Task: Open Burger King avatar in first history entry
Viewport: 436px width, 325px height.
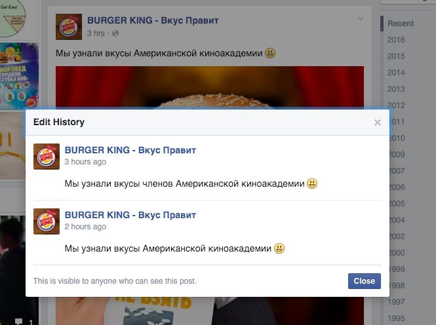Action: [47, 157]
